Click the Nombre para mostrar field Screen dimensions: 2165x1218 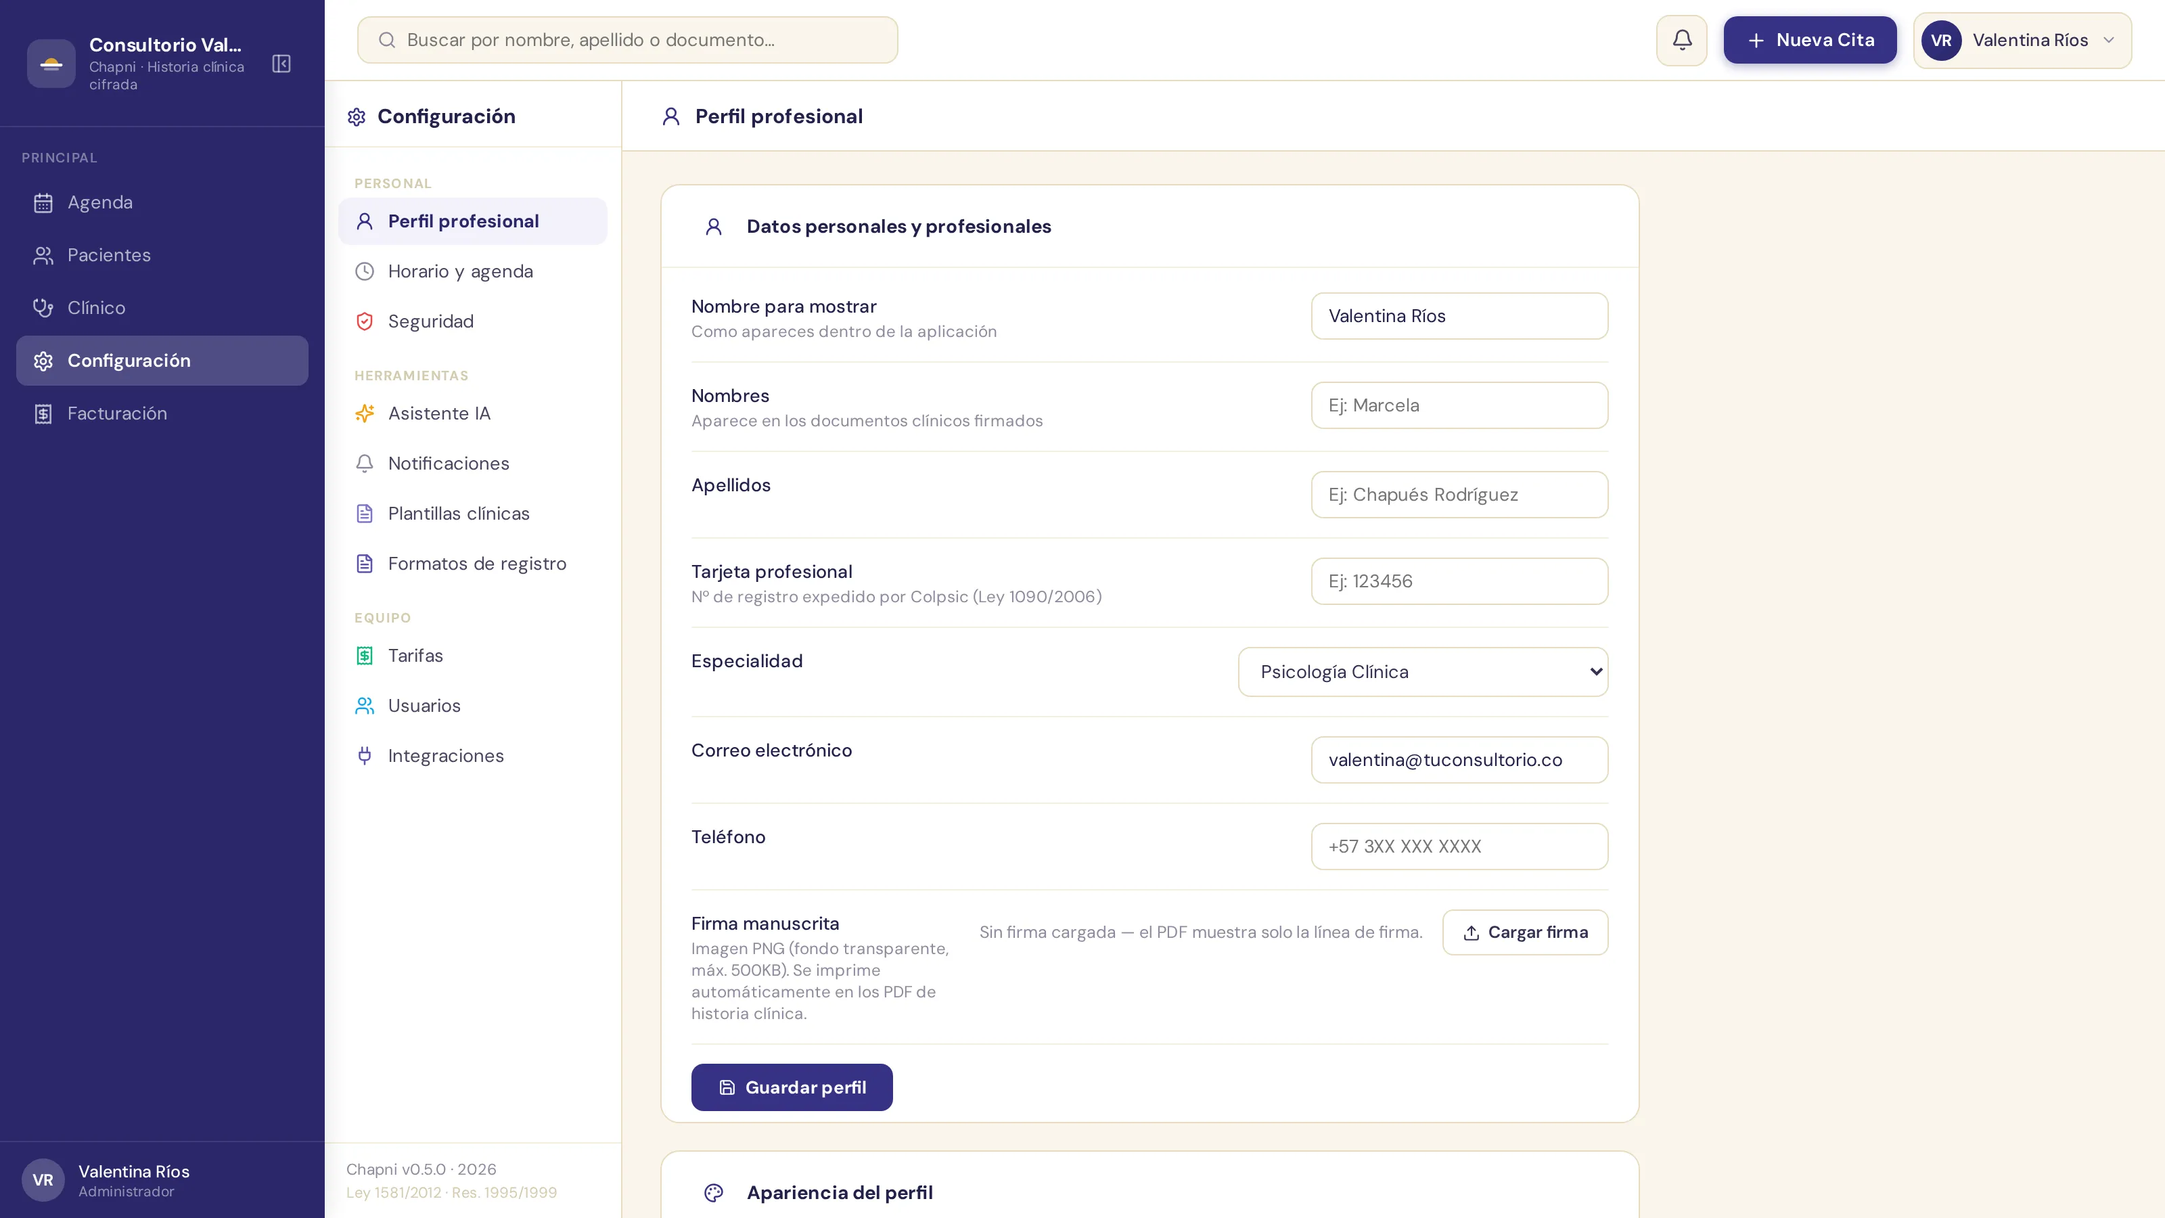click(x=1459, y=317)
